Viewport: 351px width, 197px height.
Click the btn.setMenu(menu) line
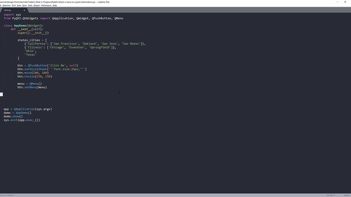[x=32, y=88]
